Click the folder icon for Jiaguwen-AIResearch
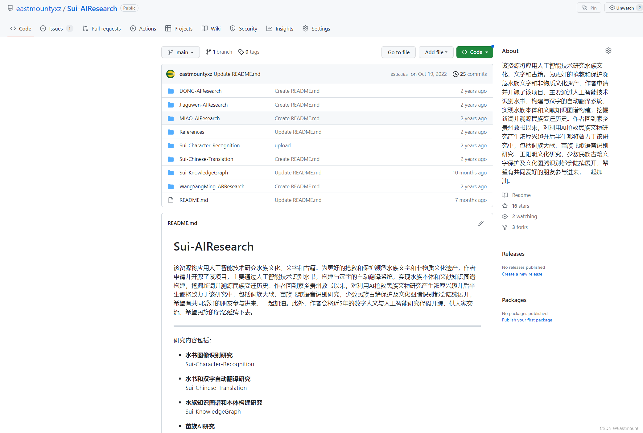The width and height of the screenshot is (643, 433). [x=171, y=105]
